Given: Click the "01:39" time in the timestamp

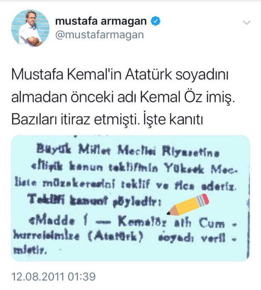Looking at the screenshot, I should [82, 277].
